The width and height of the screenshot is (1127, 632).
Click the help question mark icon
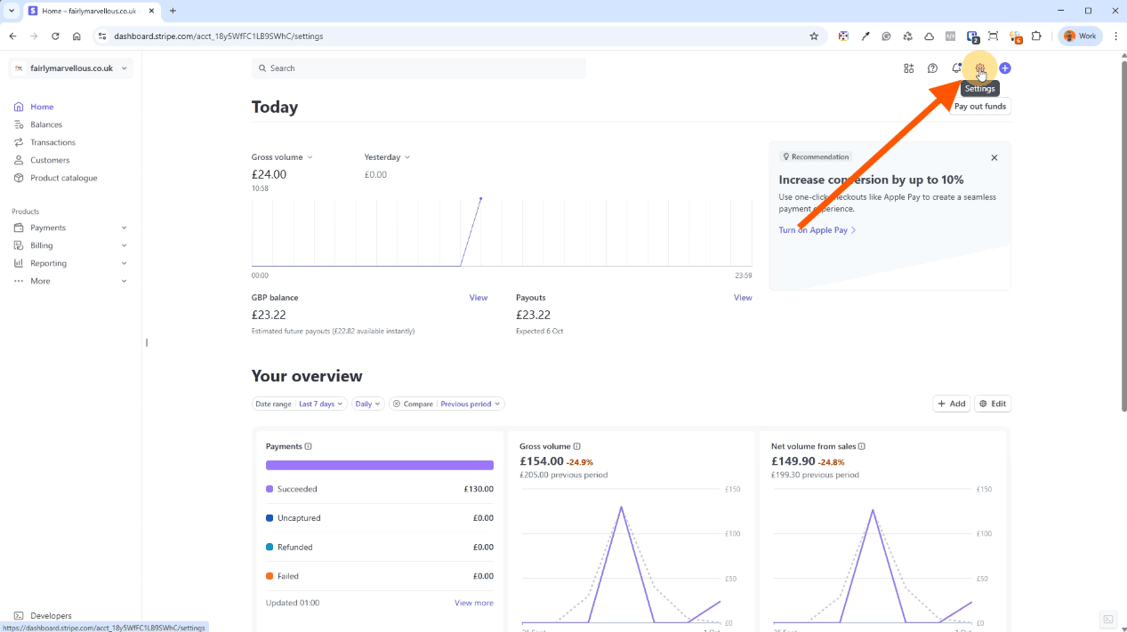932,68
